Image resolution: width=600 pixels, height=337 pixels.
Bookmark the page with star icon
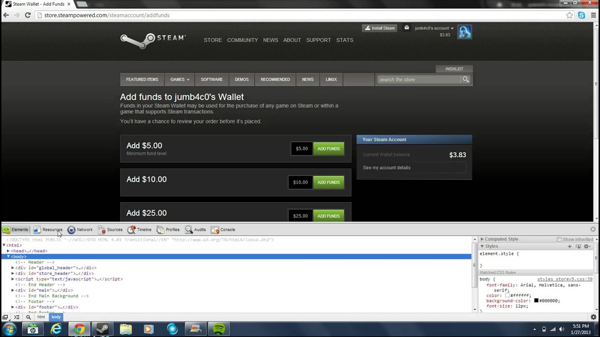click(x=570, y=15)
